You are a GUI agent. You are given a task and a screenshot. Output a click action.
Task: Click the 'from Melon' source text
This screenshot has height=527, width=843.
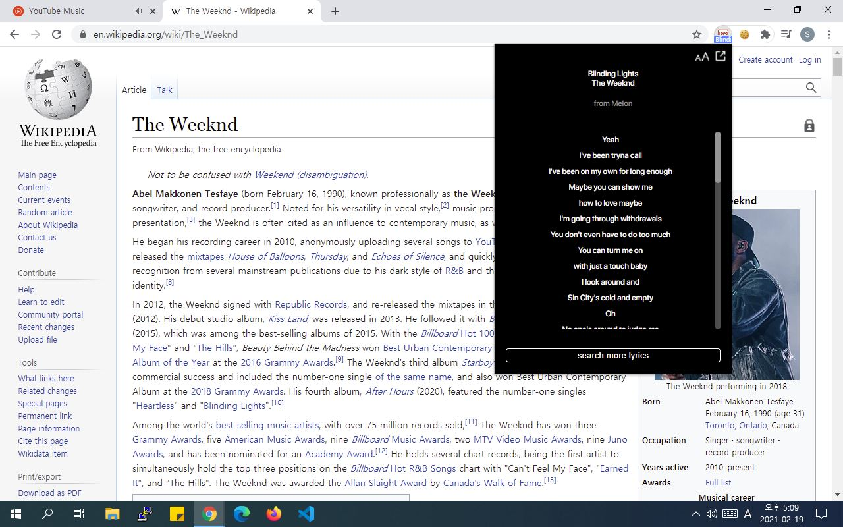[x=612, y=103]
